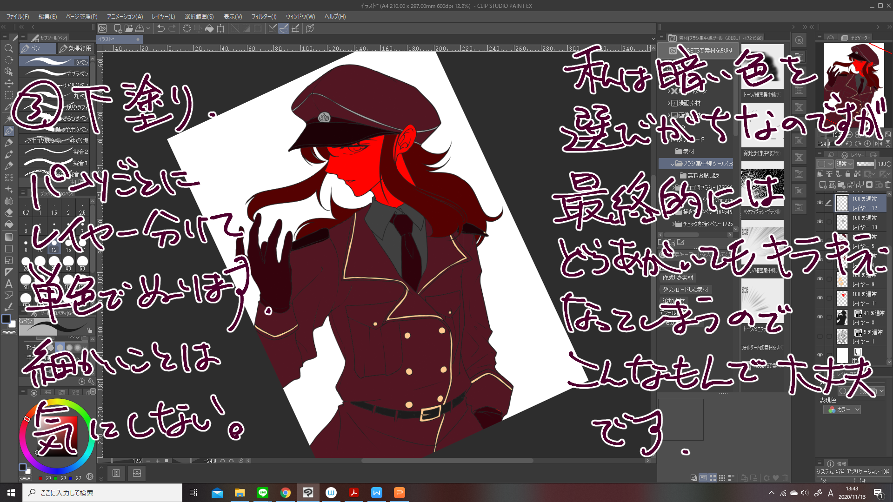Viewport: 893px width, 502px height.
Task: Switch to the 効果線用 sub tool tab
Action: point(76,48)
